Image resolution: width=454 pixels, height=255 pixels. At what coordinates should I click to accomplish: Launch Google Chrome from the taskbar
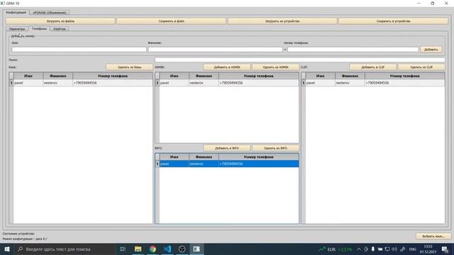coord(153,249)
